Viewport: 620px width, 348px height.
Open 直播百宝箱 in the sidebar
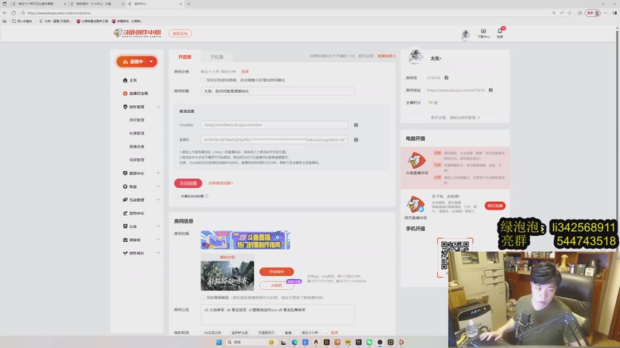click(x=135, y=94)
